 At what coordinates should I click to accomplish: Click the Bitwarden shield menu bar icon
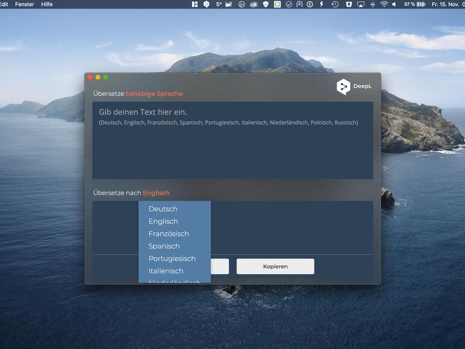(349, 4)
